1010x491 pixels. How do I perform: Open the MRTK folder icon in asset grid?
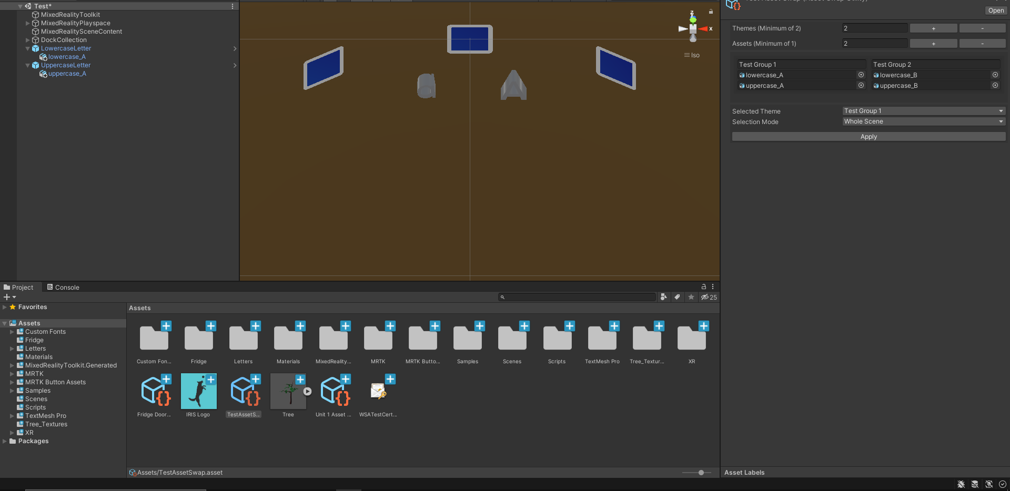(378, 339)
